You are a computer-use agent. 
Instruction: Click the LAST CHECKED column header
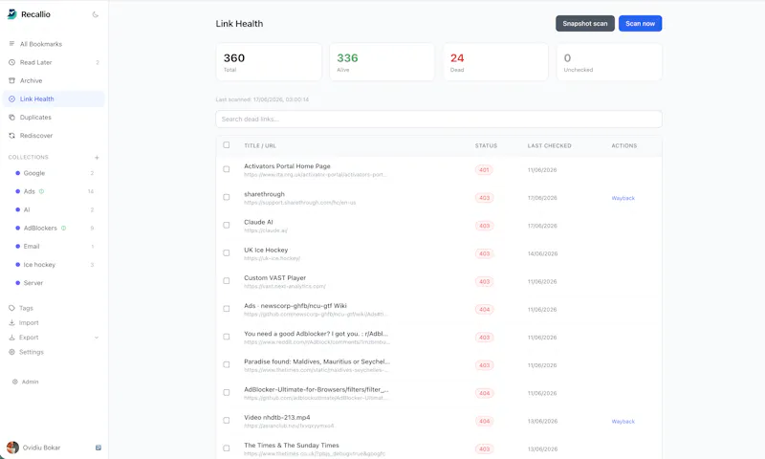point(549,146)
